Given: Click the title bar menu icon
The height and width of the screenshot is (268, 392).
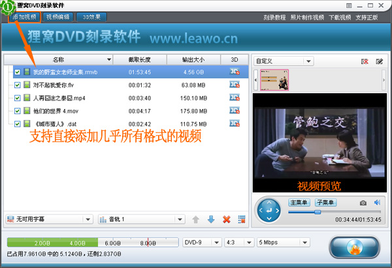Looking at the screenshot, I should [349, 5].
